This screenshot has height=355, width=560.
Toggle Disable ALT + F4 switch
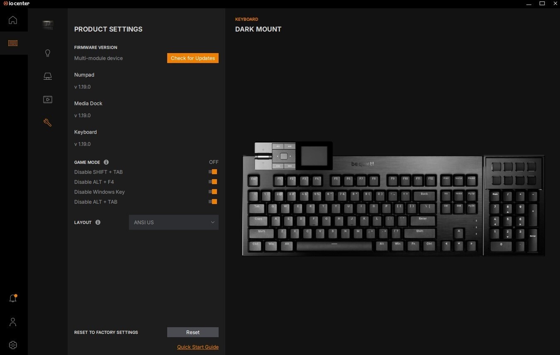[213, 182]
